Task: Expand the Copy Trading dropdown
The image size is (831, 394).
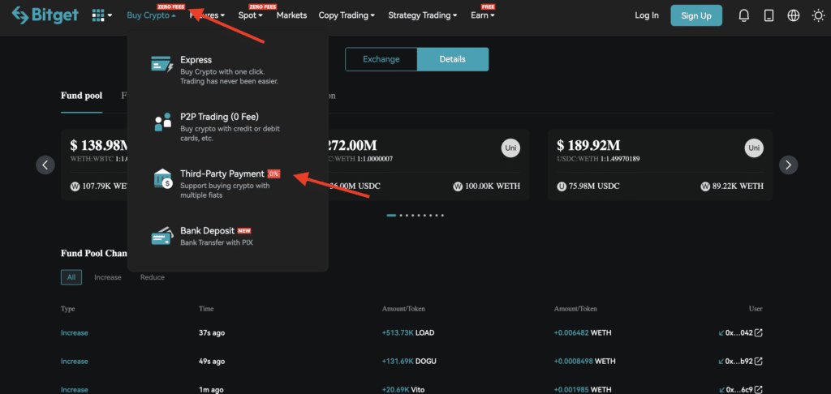Action: click(x=347, y=15)
